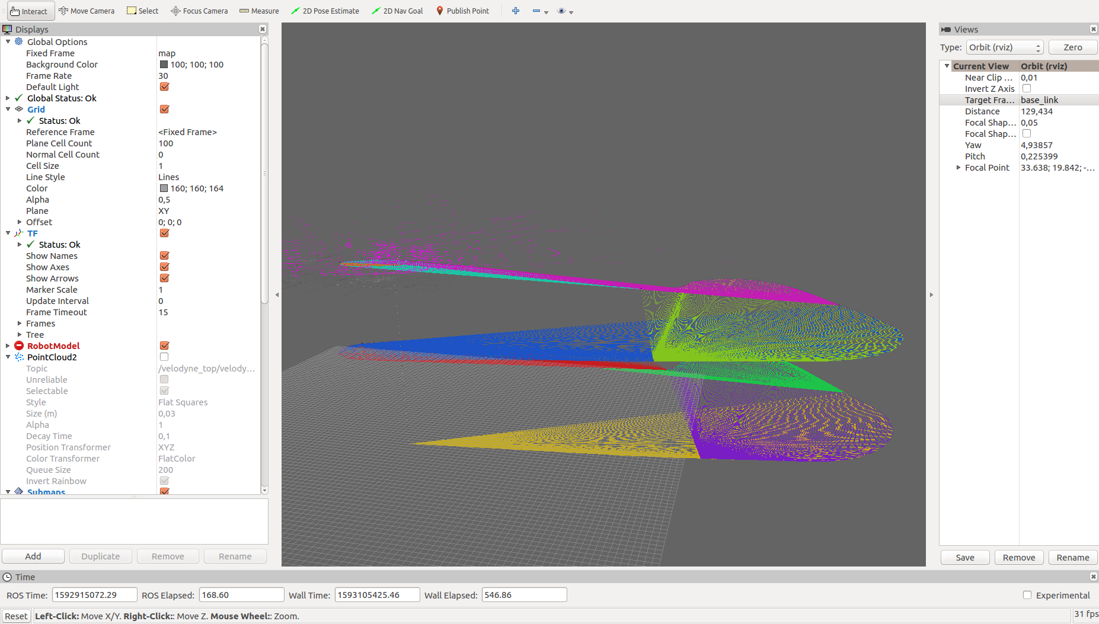The height and width of the screenshot is (624, 1099).
Task: Expand the Frames tree under TF
Action: (18, 323)
